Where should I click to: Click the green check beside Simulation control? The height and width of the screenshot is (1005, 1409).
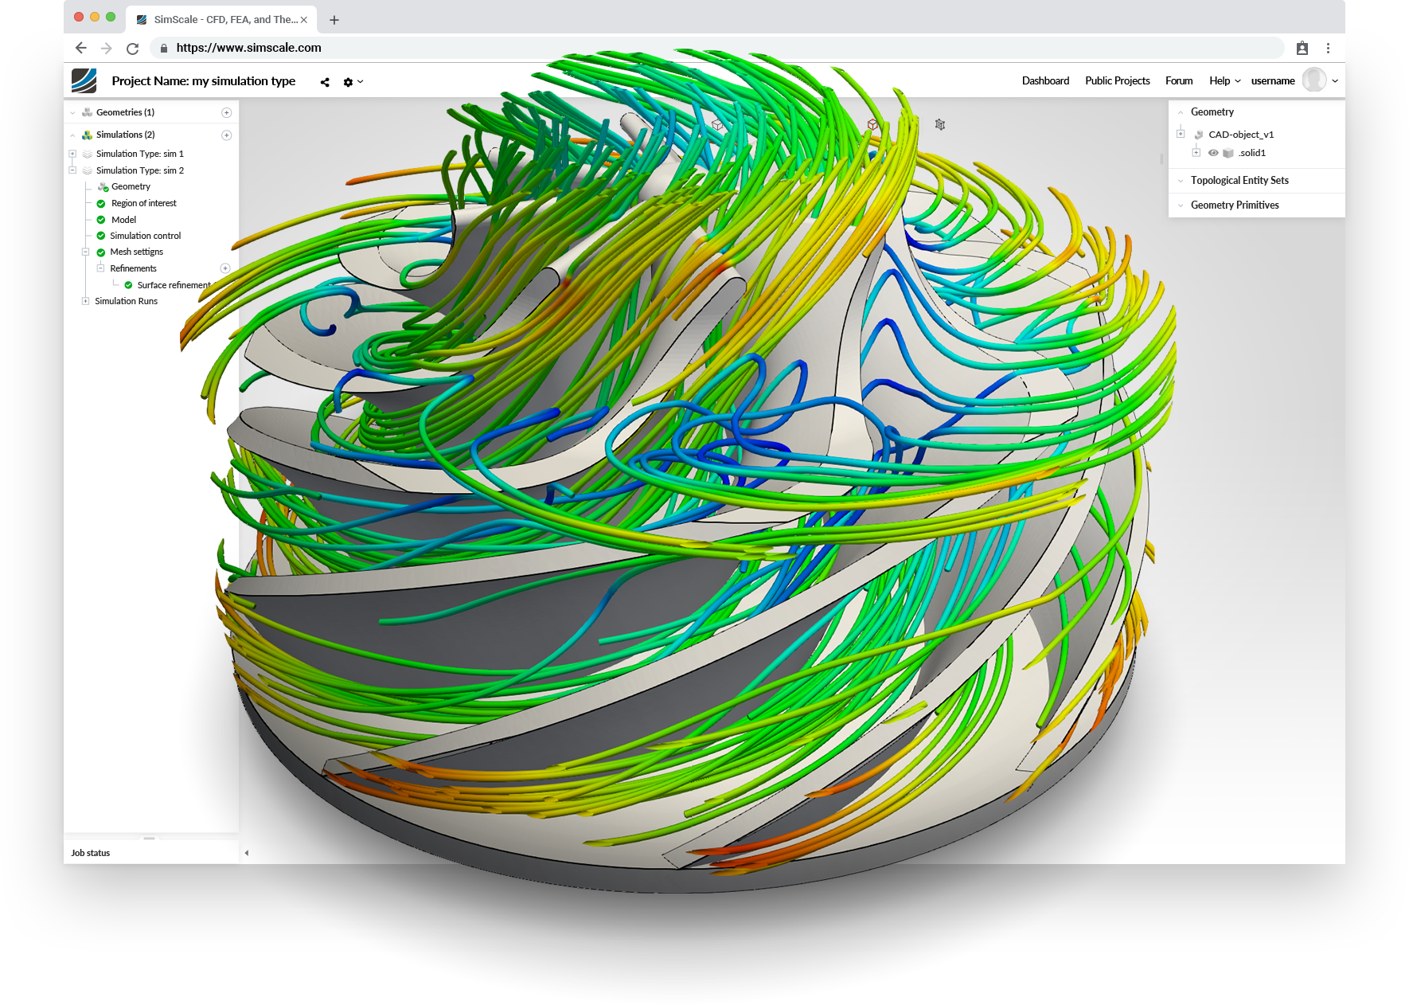pos(101,236)
